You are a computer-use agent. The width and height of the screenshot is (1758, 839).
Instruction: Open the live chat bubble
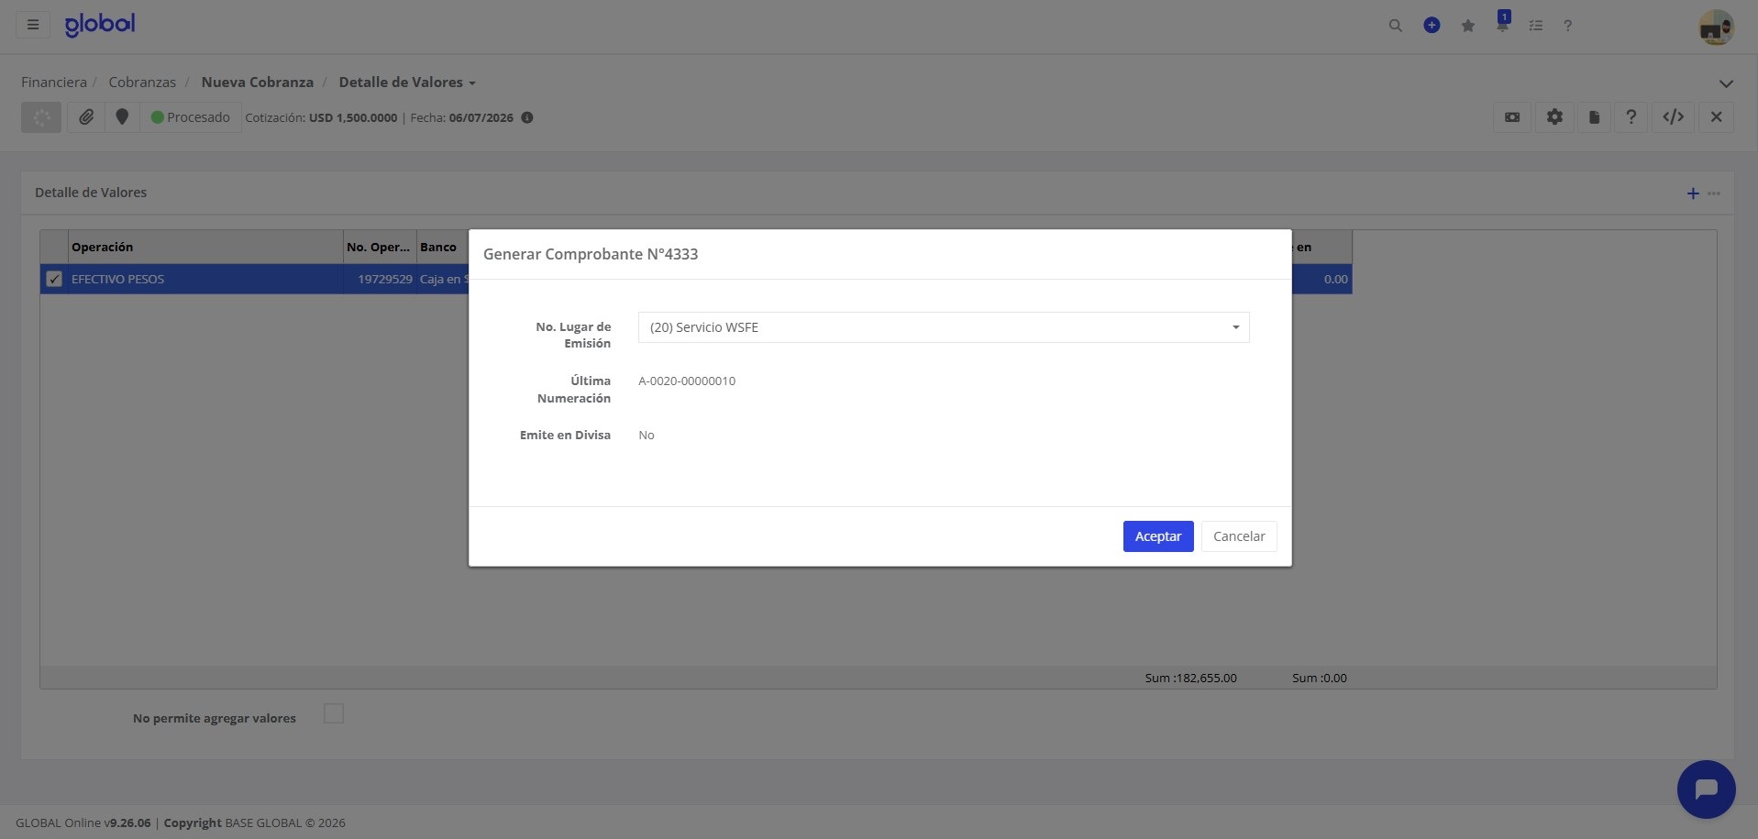click(x=1706, y=789)
